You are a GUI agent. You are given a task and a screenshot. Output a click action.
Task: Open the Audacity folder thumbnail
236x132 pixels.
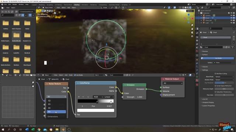click(x=6, y=48)
